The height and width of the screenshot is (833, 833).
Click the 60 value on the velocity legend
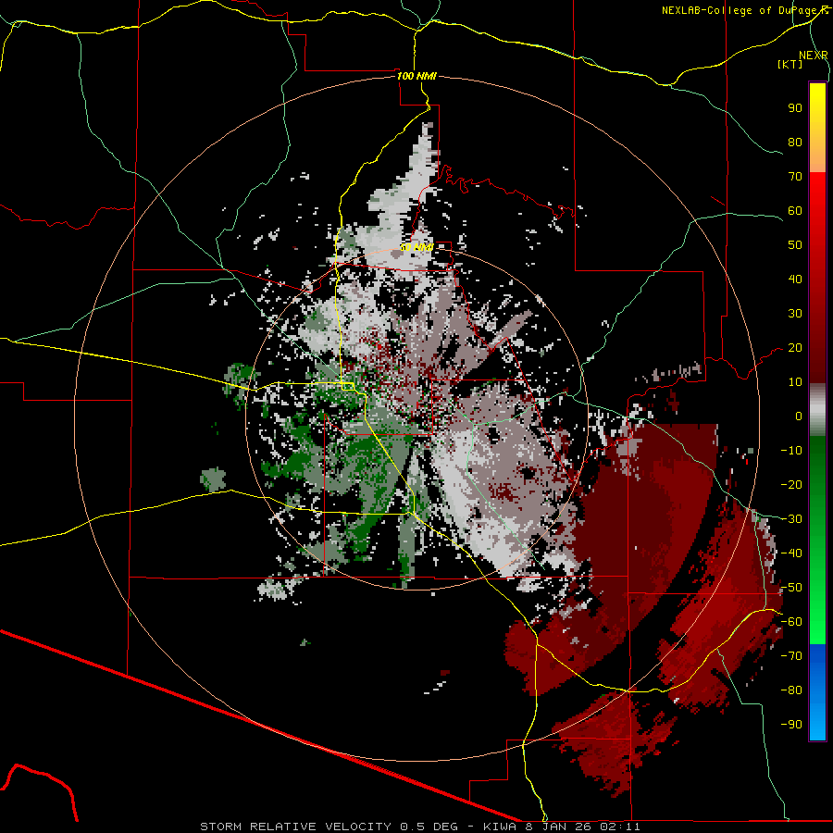coord(795,211)
